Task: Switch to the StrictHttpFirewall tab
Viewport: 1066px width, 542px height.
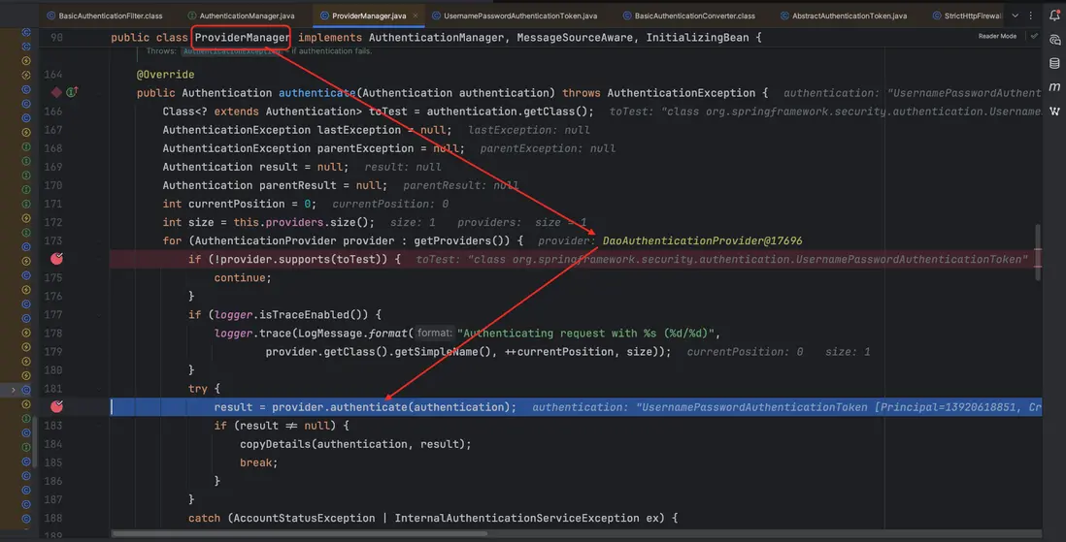Action: (967, 16)
